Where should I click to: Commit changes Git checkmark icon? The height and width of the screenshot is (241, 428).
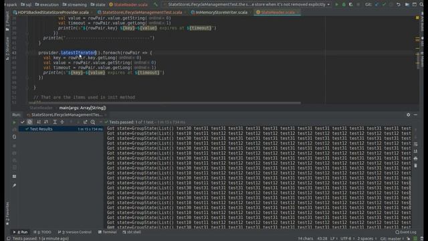384,5
